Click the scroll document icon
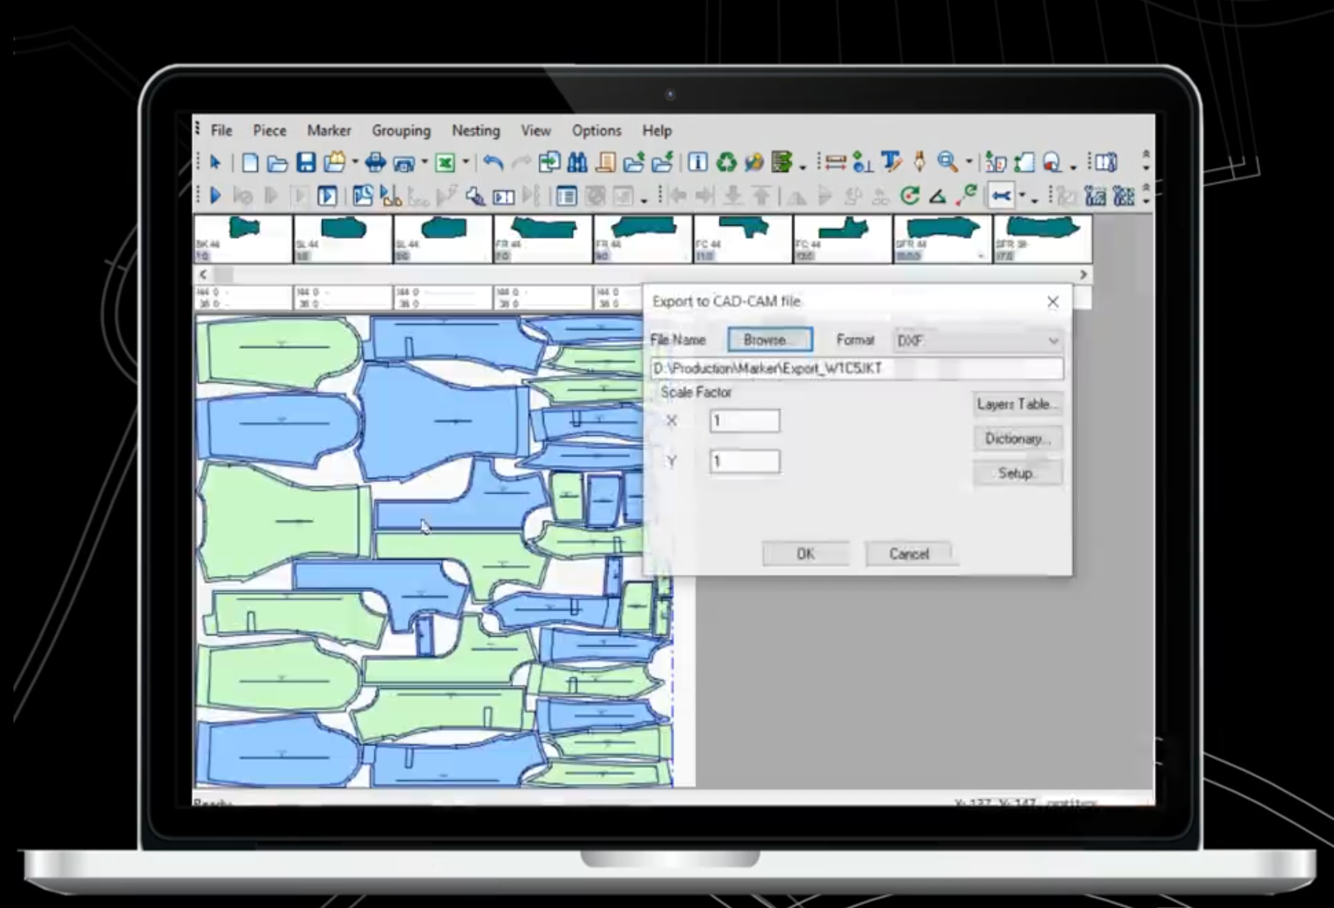1334x908 pixels. pyautogui.click(x=605, y=163)
